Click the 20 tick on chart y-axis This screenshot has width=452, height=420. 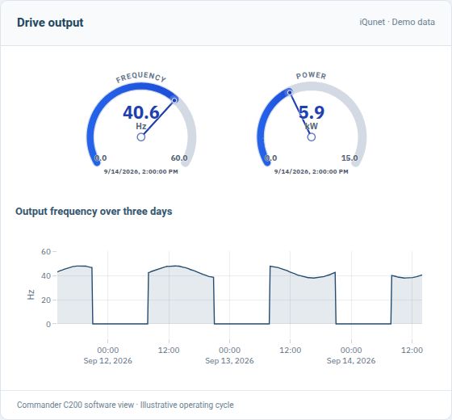[46, 300]
